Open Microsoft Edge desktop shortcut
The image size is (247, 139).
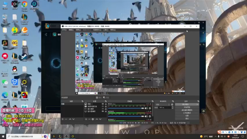[5, 97]
